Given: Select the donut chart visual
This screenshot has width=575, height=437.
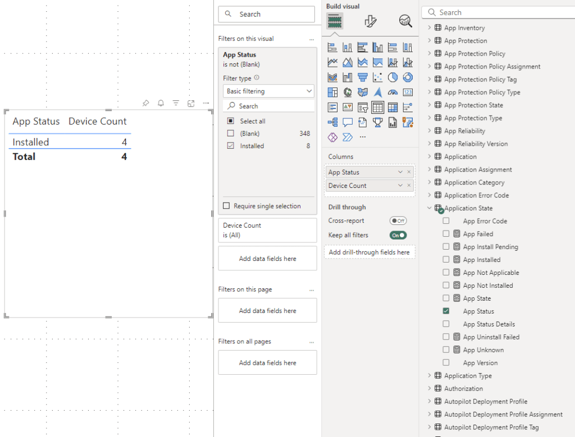Looking at the screenshot, I should (408, 77).
